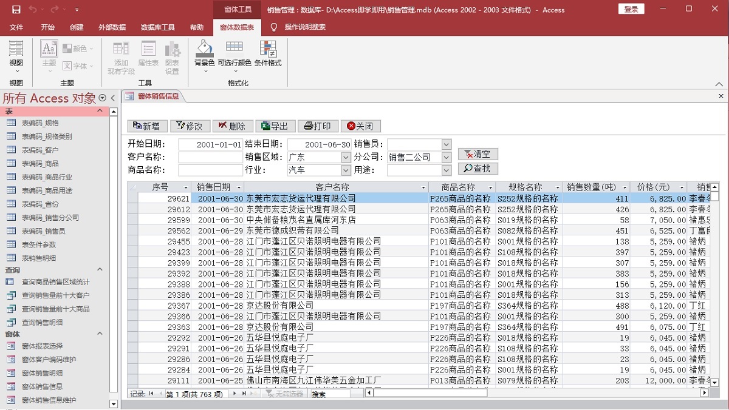The image size is (729, 410).
Task: Switch to the 帮助 ribbon tab
Action: click(x=197, y=27)
